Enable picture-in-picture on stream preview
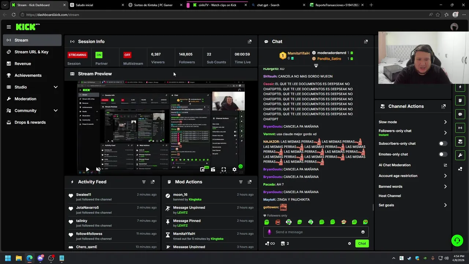469x264 pixels. pyautogui.click(x=202, y=169)
